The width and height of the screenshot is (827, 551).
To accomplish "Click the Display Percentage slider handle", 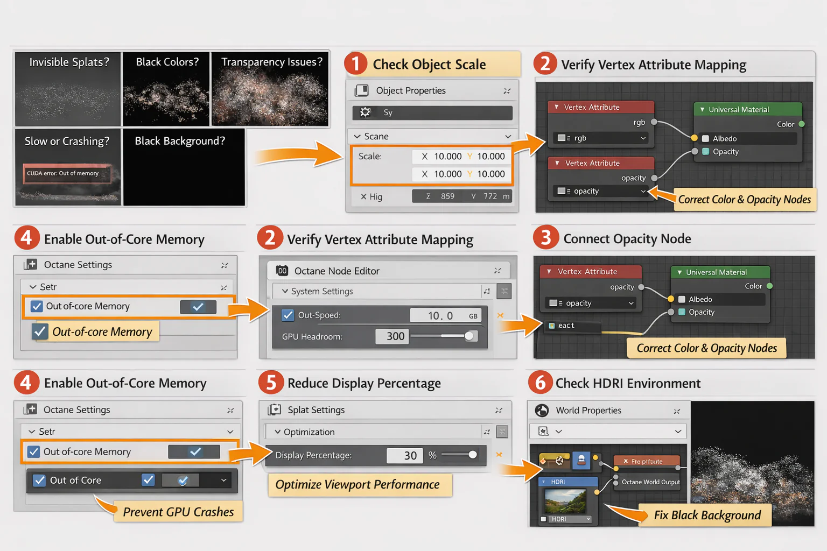I will click(472, 455).
